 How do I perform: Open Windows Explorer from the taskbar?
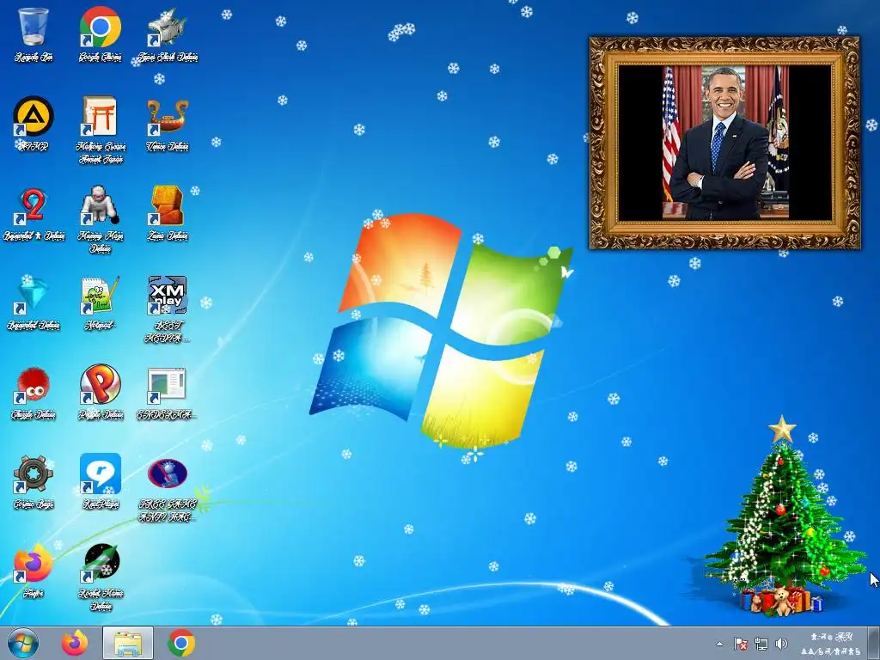[x=128, y=643]
